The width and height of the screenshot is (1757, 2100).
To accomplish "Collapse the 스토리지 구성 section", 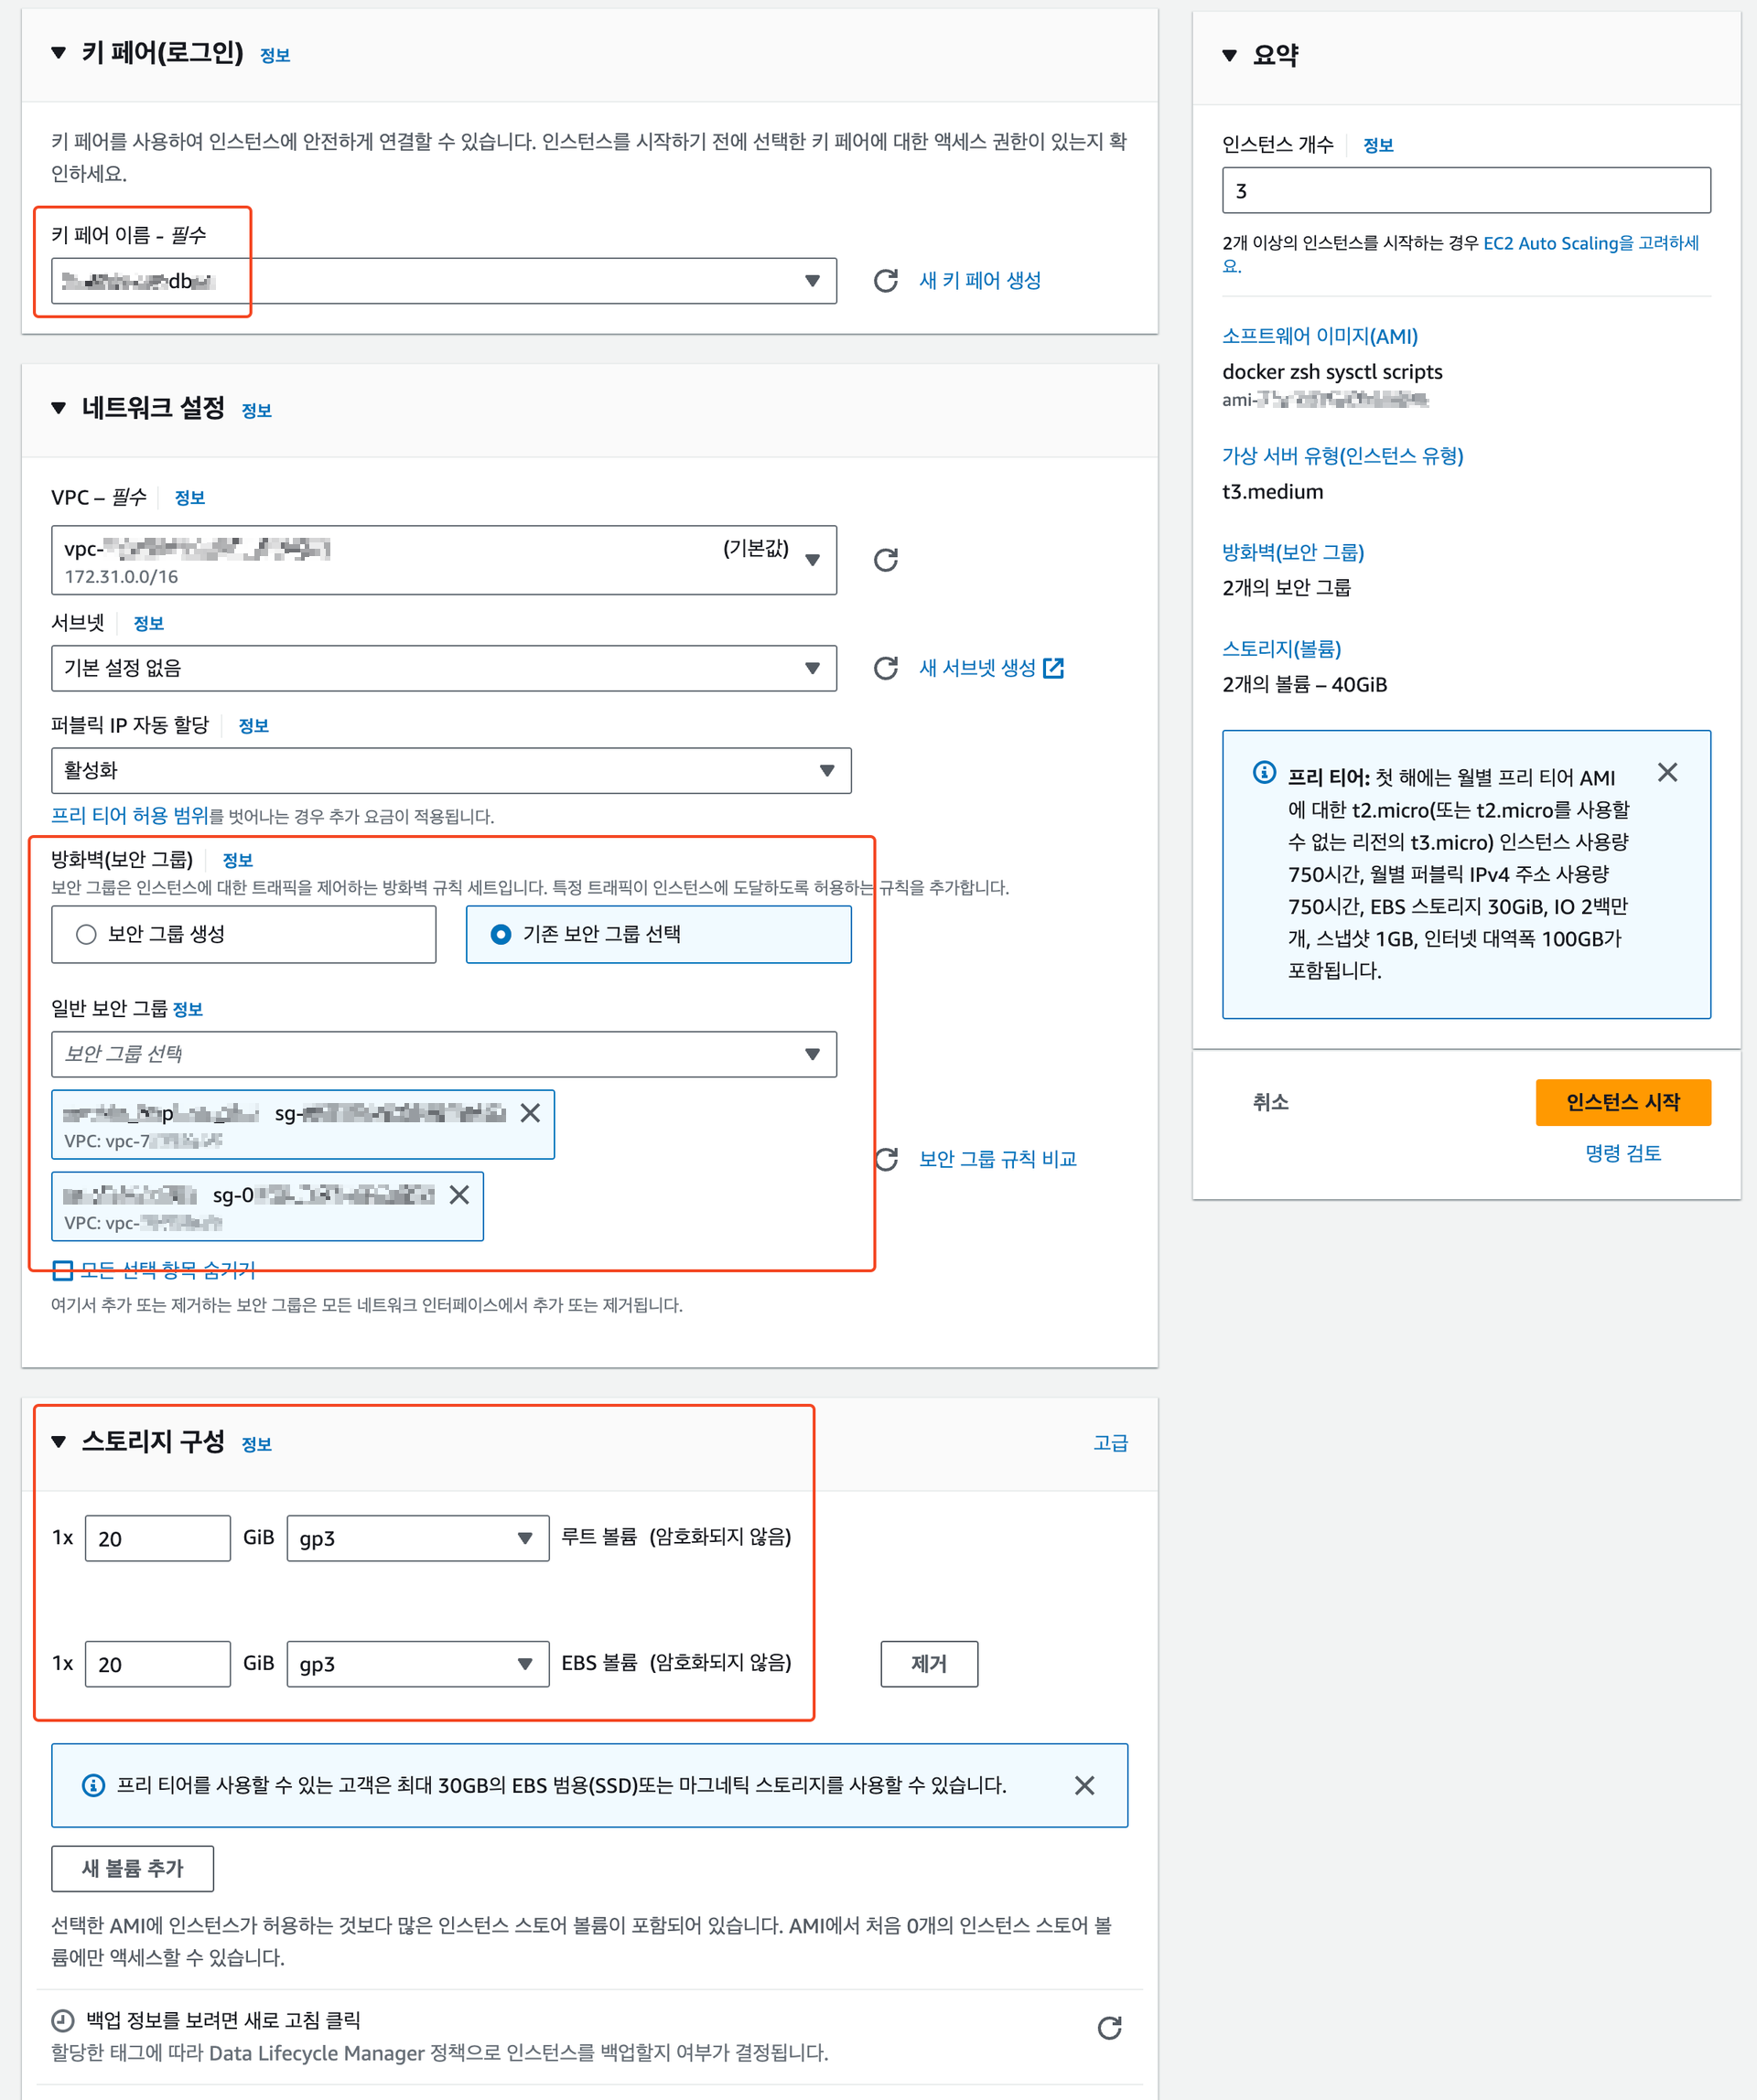I will (59, 1442).
